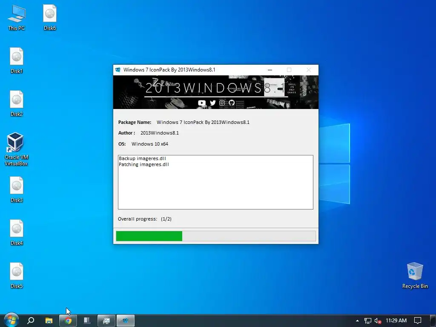Click the muted volume tray icon

[x=378, y=321]
